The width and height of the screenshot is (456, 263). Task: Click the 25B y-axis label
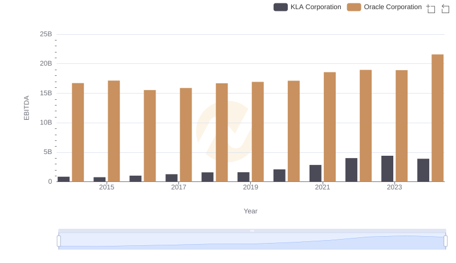point(46,34)
